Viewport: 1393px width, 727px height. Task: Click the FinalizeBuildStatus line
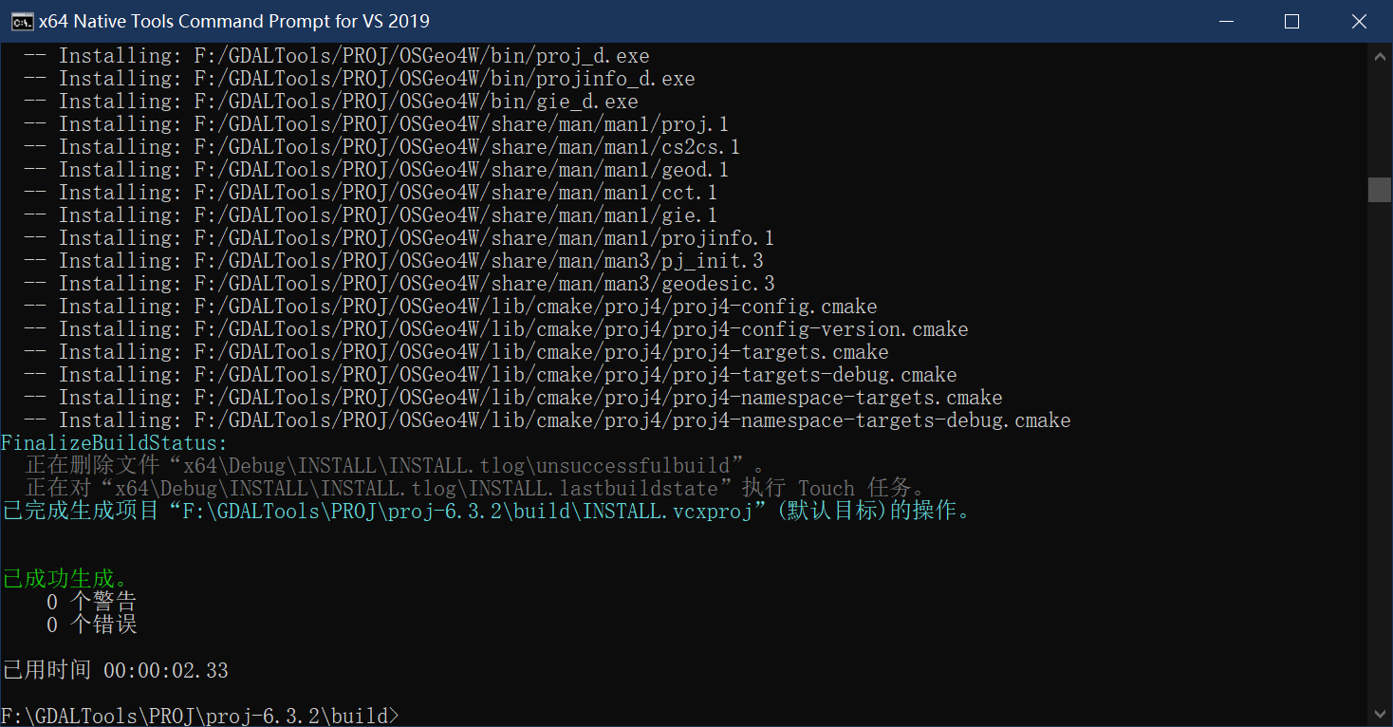(115, 443)
